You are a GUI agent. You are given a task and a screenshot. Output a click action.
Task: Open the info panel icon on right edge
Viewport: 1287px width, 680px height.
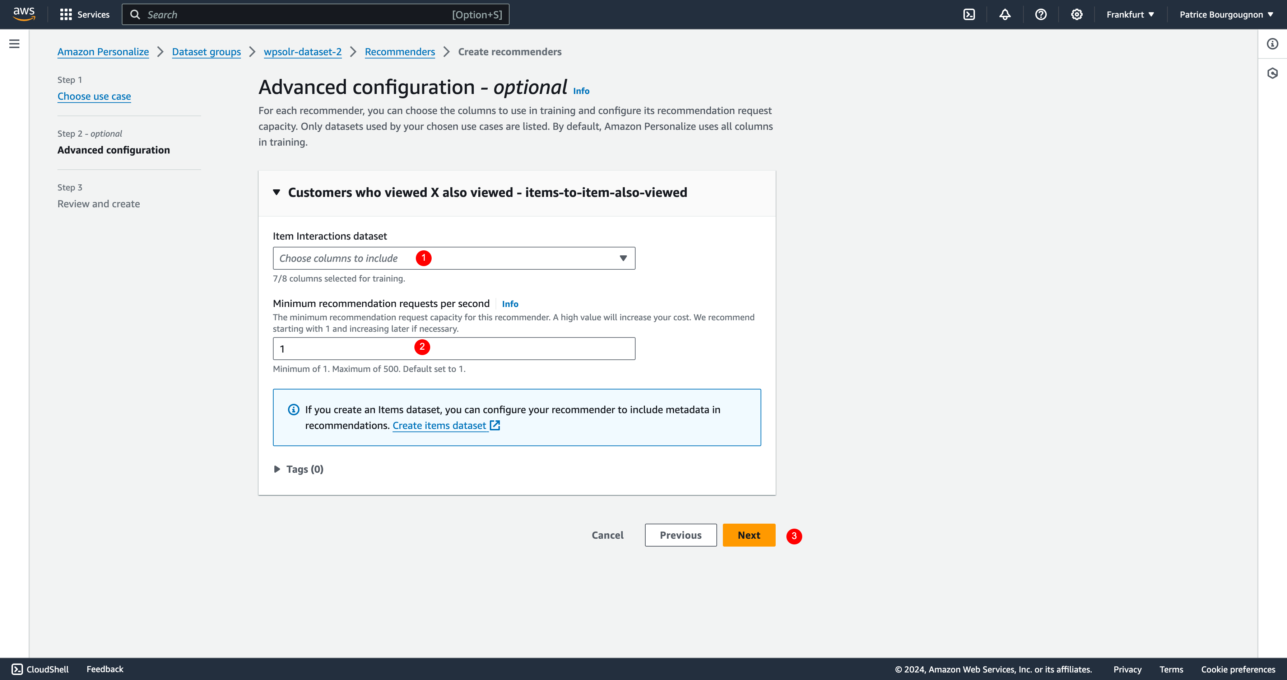[x=1272, y=44]
